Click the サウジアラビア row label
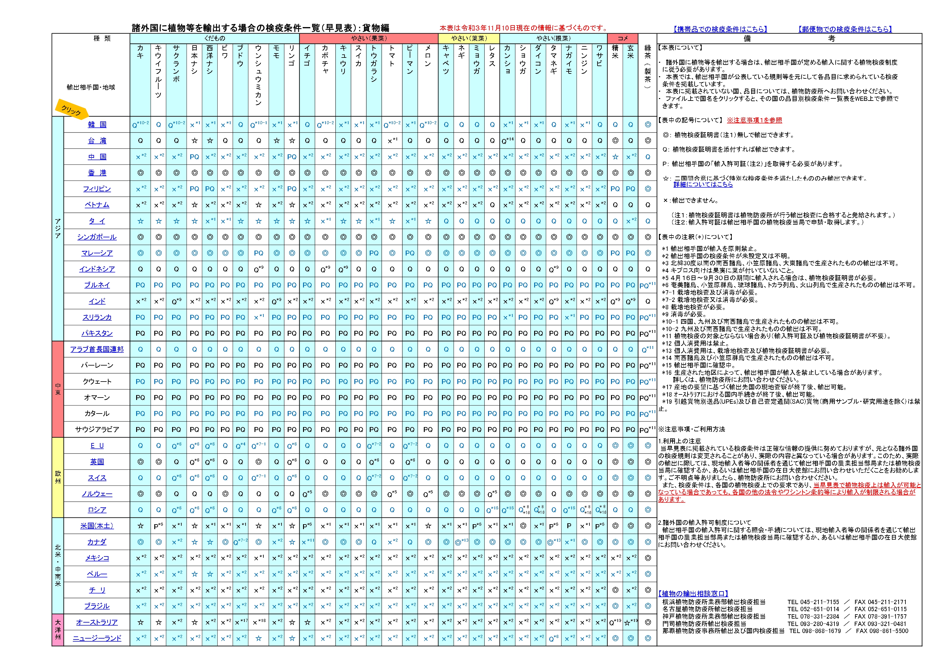Screen dimensions: 946x669 [x=97, y=430]
